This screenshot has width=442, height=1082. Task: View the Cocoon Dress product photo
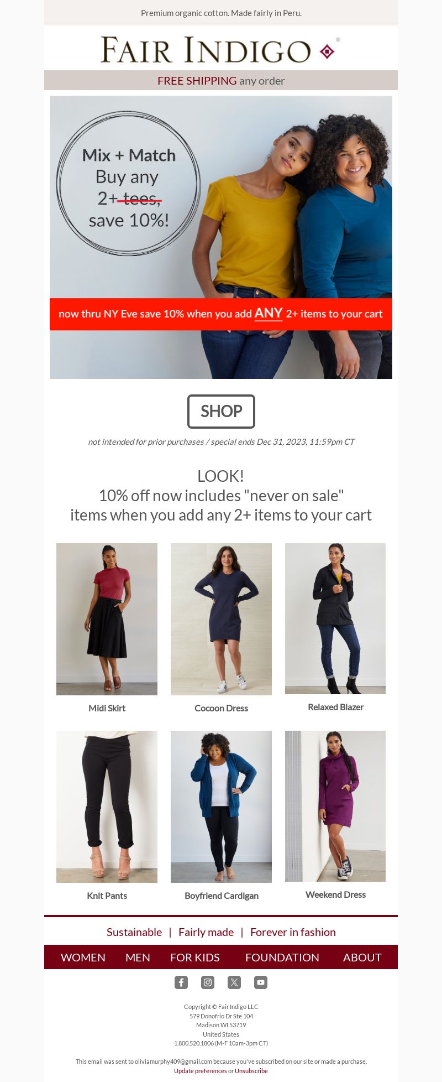(x=221, y=619)
